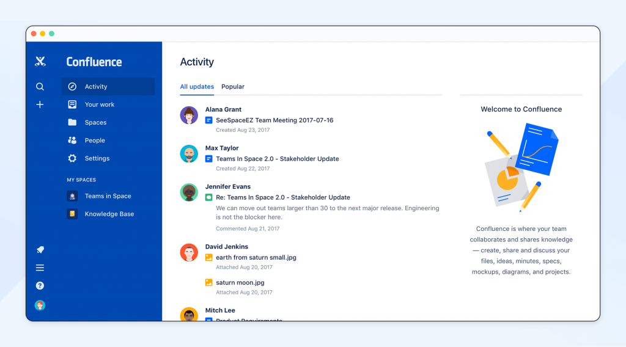
Task: Open earth from saturn small.jpg attachment
Action: coord(256,258)
